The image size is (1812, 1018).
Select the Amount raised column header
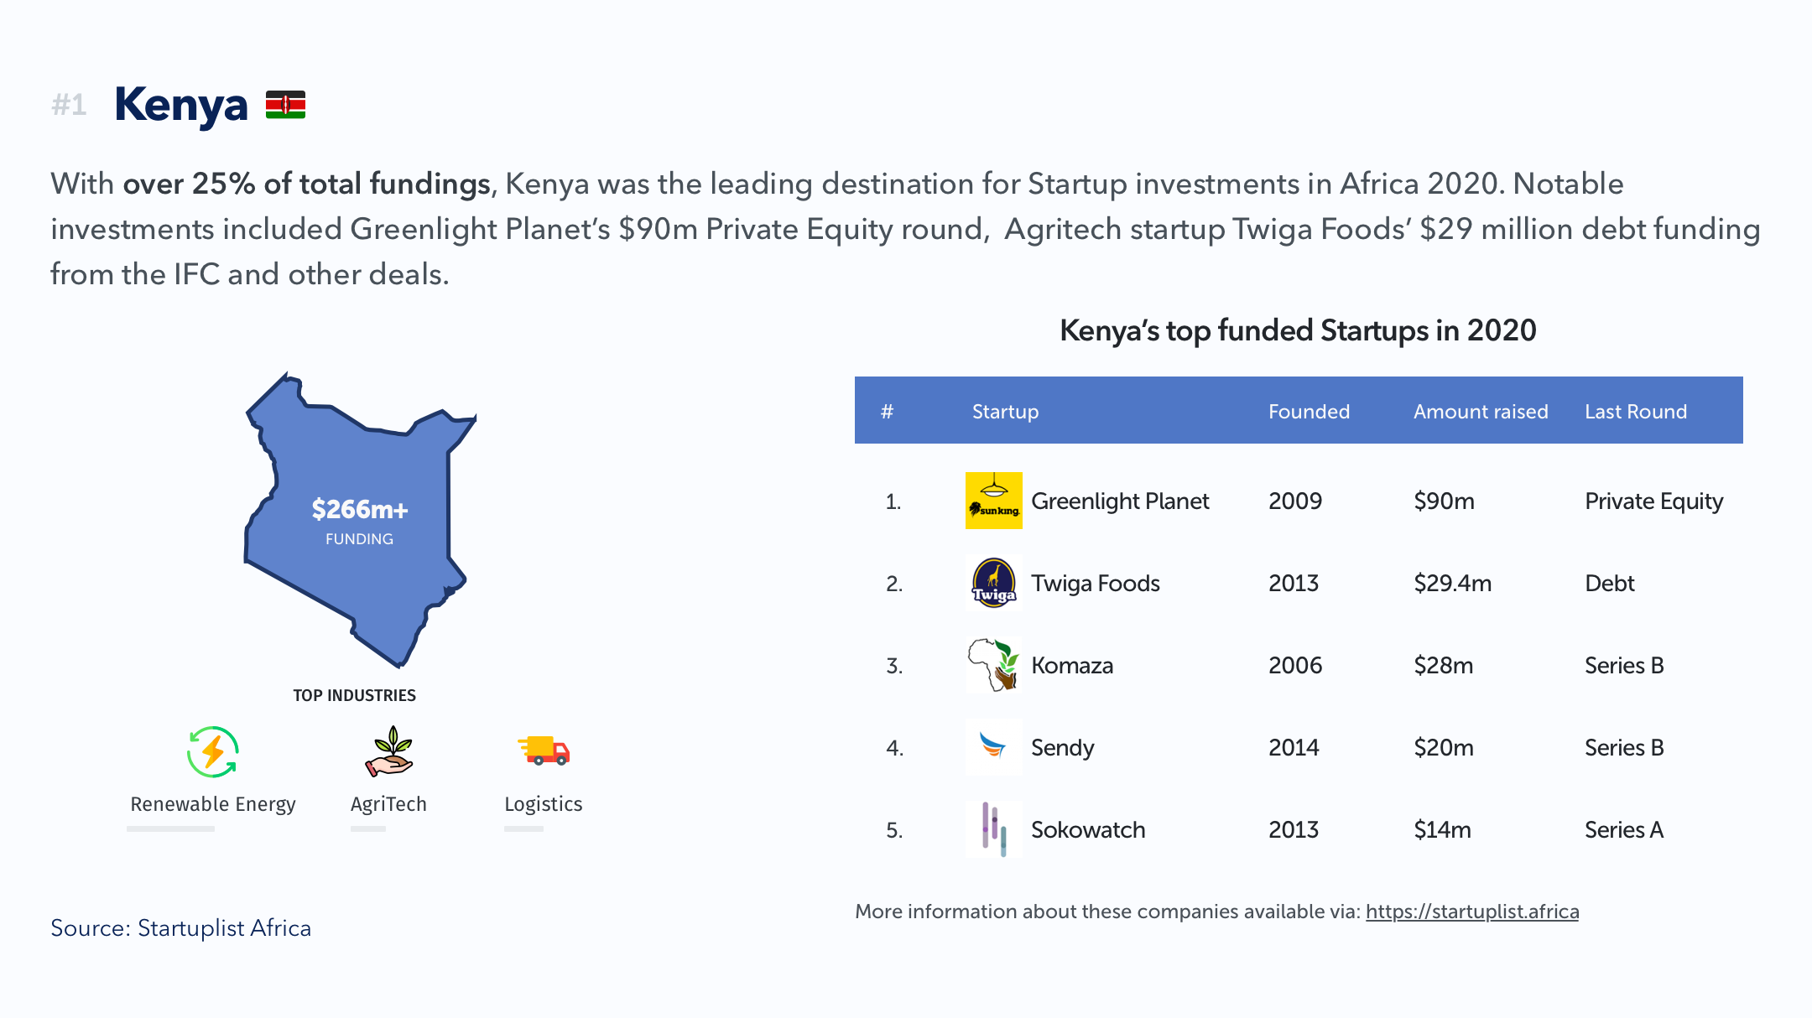click(x=1481, y=412)
